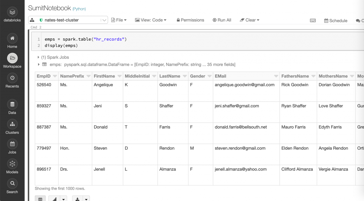Click Run All
364x201 pixels.
pyautogui.click(x=222, y=20)
